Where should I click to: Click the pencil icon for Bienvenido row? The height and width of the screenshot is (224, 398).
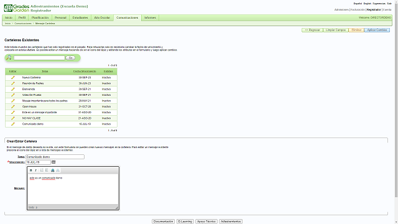tap(12, 89)
